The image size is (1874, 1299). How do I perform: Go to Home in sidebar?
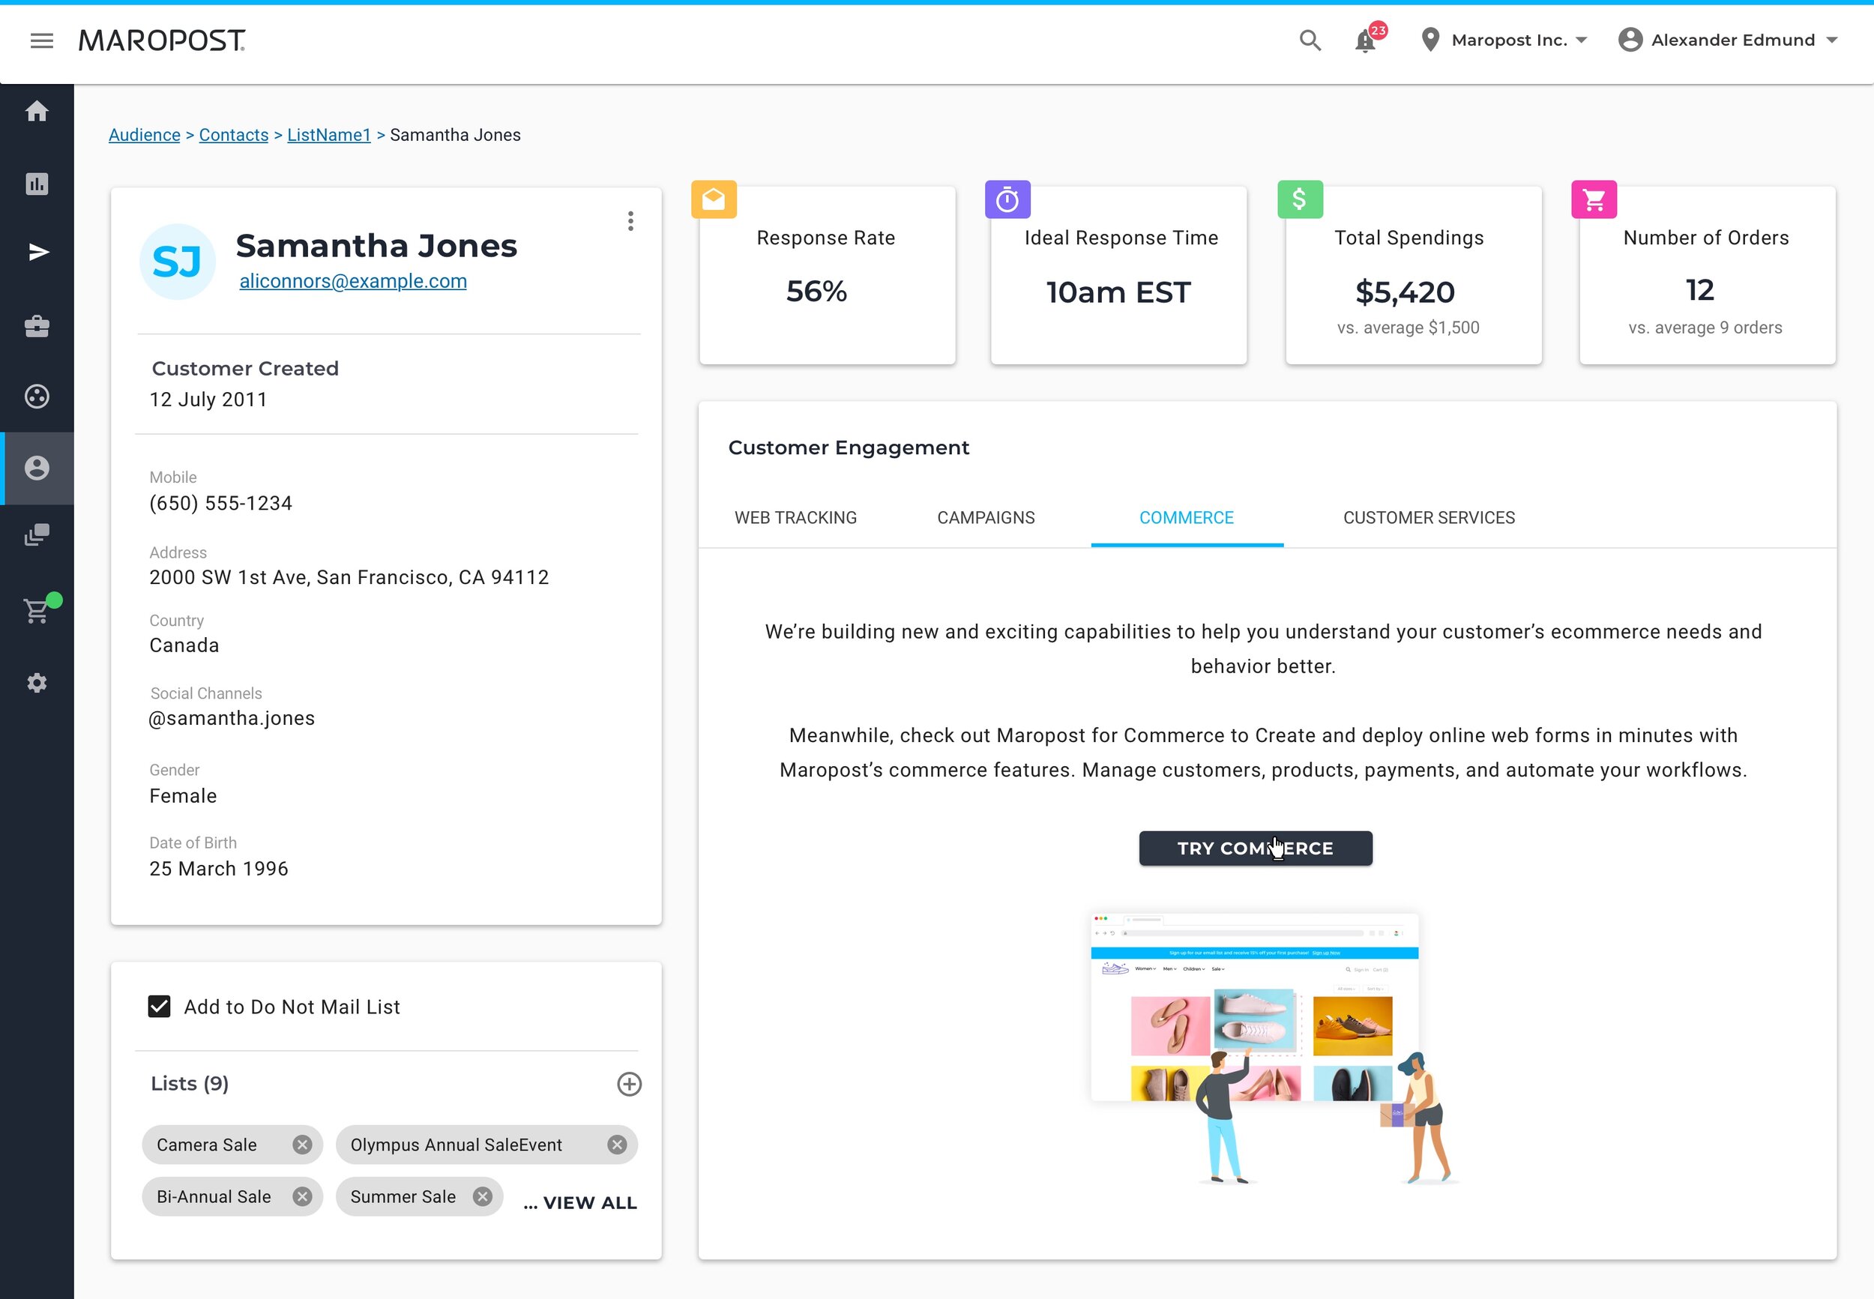[37, 112]
